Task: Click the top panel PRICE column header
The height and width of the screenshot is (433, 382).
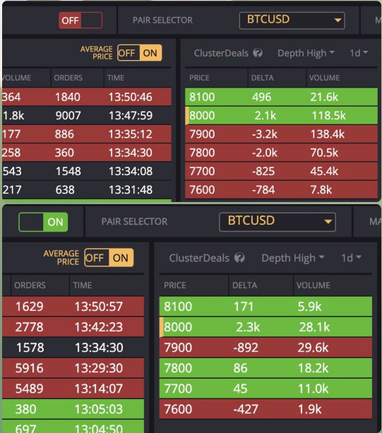Action: (199, 78)
